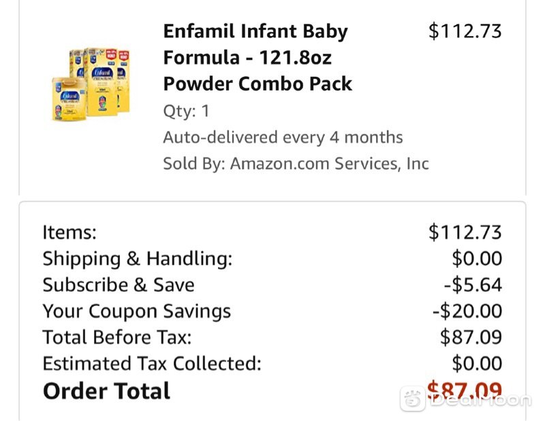
Task: Click the Shipping & Handling label
Action: pos(138,259)
